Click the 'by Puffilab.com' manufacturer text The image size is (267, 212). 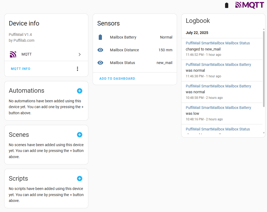tap(21, 40)
